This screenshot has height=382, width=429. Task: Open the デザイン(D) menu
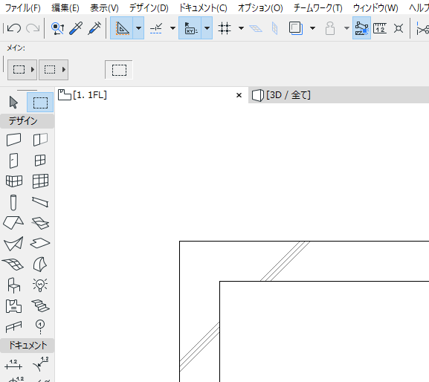tap(149, 8)
